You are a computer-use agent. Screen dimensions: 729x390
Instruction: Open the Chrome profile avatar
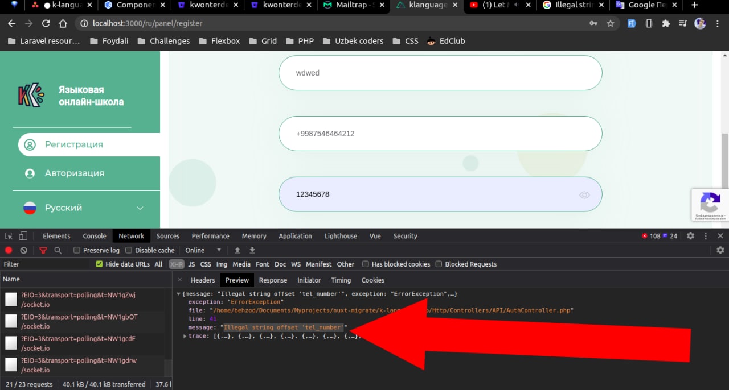coord(700,24)
